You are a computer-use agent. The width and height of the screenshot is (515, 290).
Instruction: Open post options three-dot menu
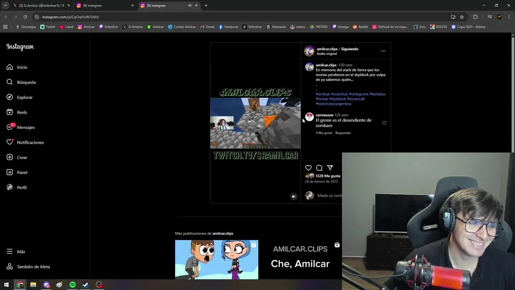(x=383, y=51)
